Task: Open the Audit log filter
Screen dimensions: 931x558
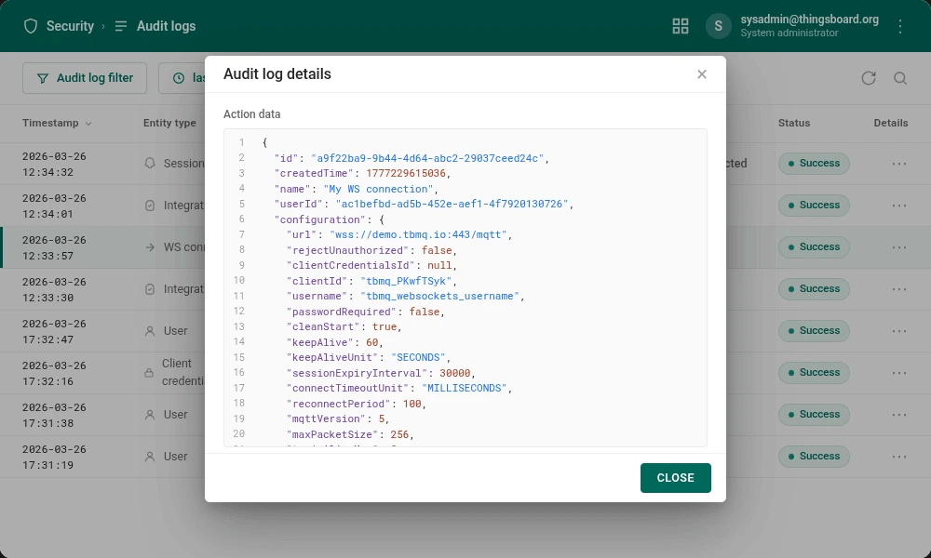Action: [x=85, y=78]
